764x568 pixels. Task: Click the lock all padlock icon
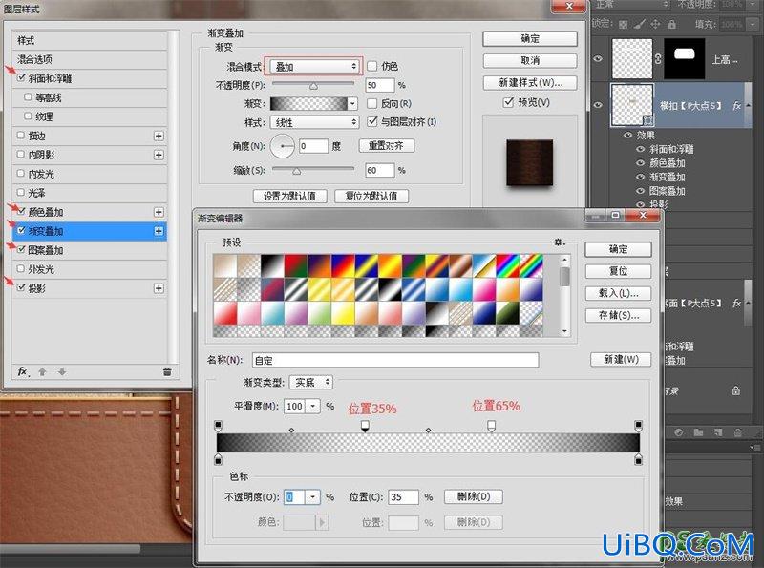(672, 24)
